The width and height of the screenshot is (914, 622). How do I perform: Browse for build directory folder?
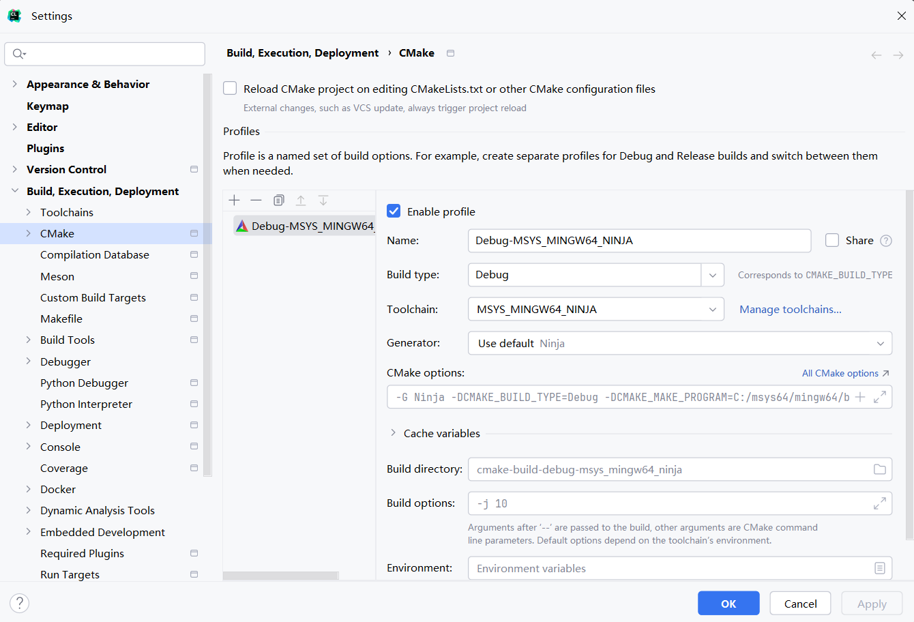(880, 469)
